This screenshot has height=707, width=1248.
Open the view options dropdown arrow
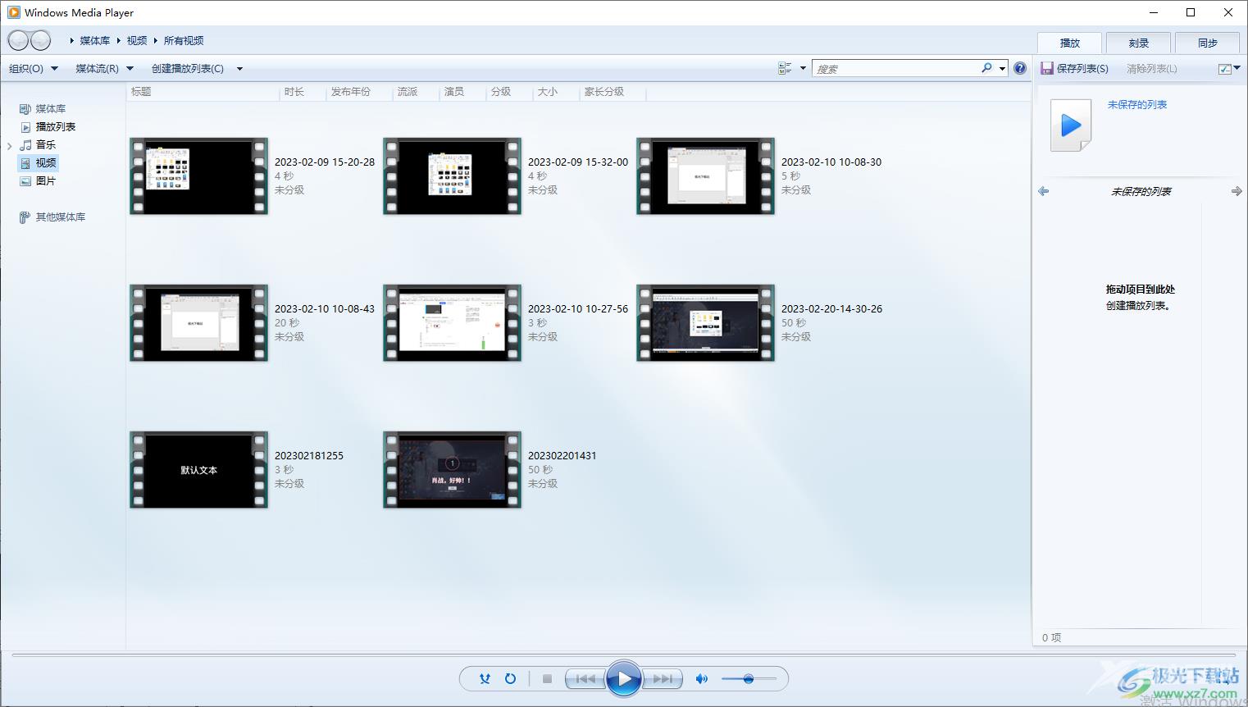803,68
